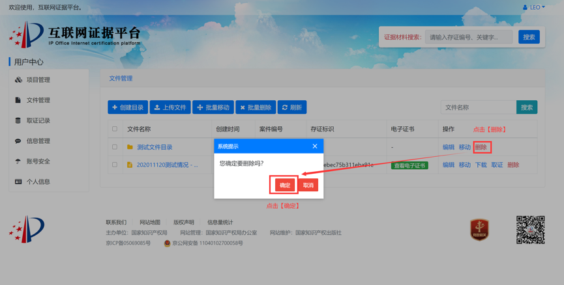Click the 取证记录 database icon
This screenshot has width=564, height=285.
18,120
